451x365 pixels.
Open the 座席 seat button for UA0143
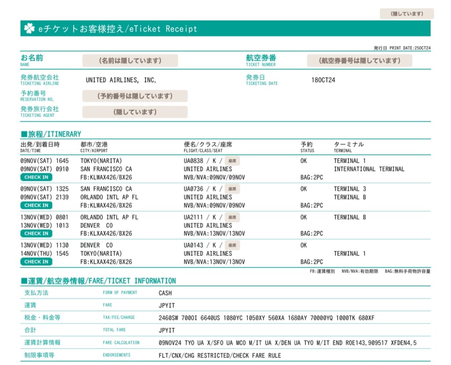tap(232, 245)
